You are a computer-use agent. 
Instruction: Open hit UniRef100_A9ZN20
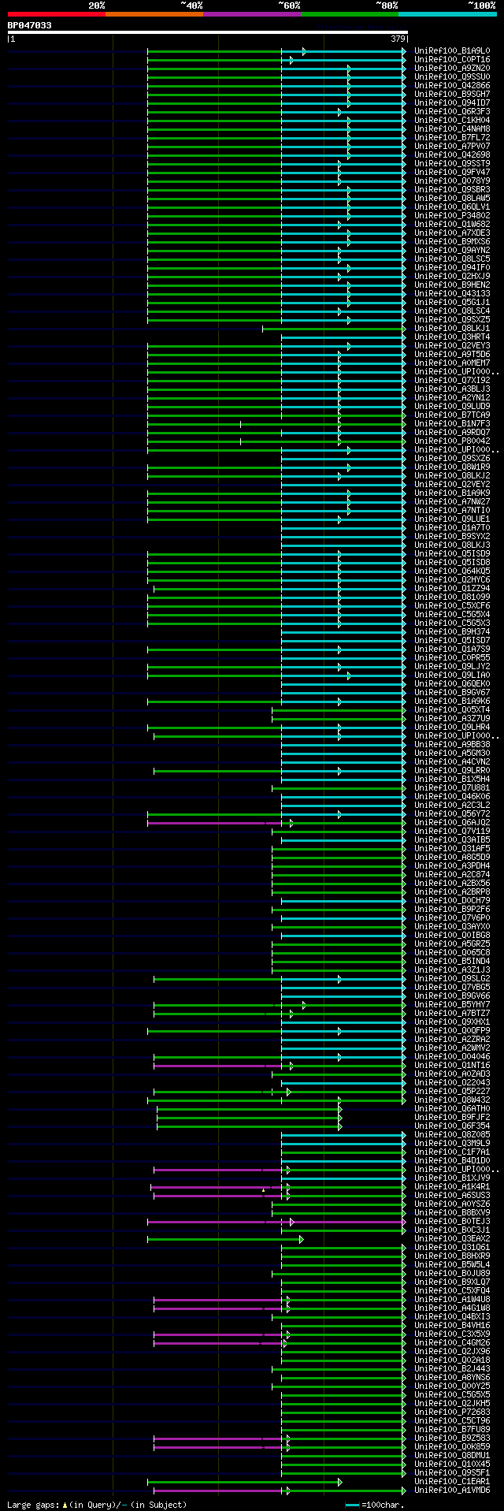pyautogui.click(x=452, y=68)
